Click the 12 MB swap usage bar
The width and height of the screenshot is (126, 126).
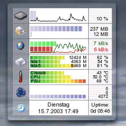pyautogui.click(x=31, y=34)
